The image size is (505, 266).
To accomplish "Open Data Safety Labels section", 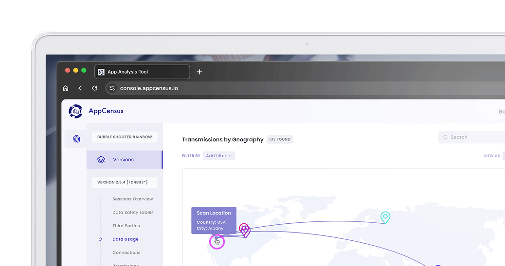I will (x=133, y=212).
